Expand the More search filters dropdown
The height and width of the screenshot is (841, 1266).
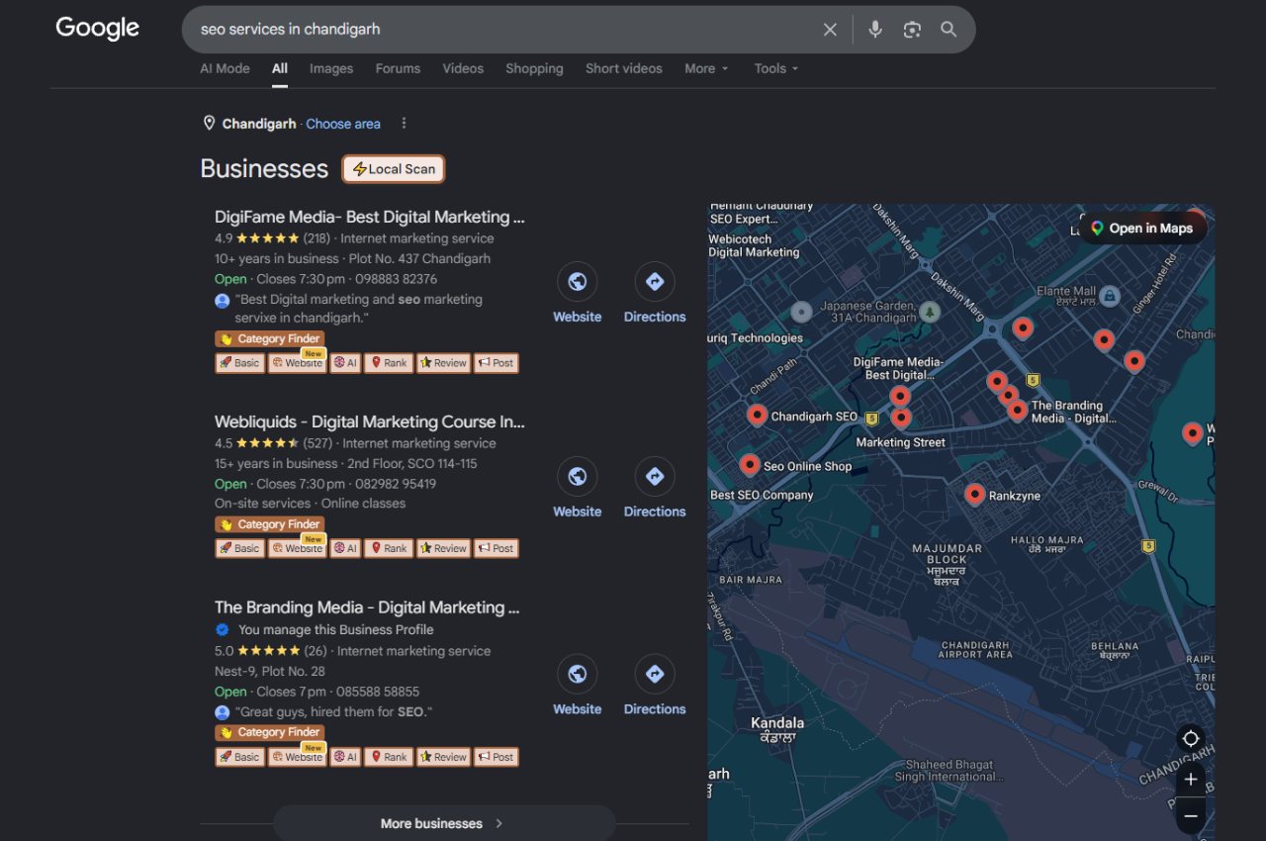[x=706, y=68]
